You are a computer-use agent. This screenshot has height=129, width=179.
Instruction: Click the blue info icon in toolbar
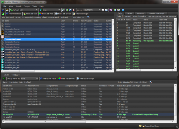[x=123, y=10]
